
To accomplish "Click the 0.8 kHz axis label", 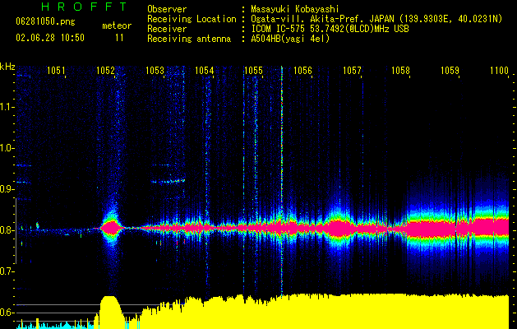I will tap(7, 230).
